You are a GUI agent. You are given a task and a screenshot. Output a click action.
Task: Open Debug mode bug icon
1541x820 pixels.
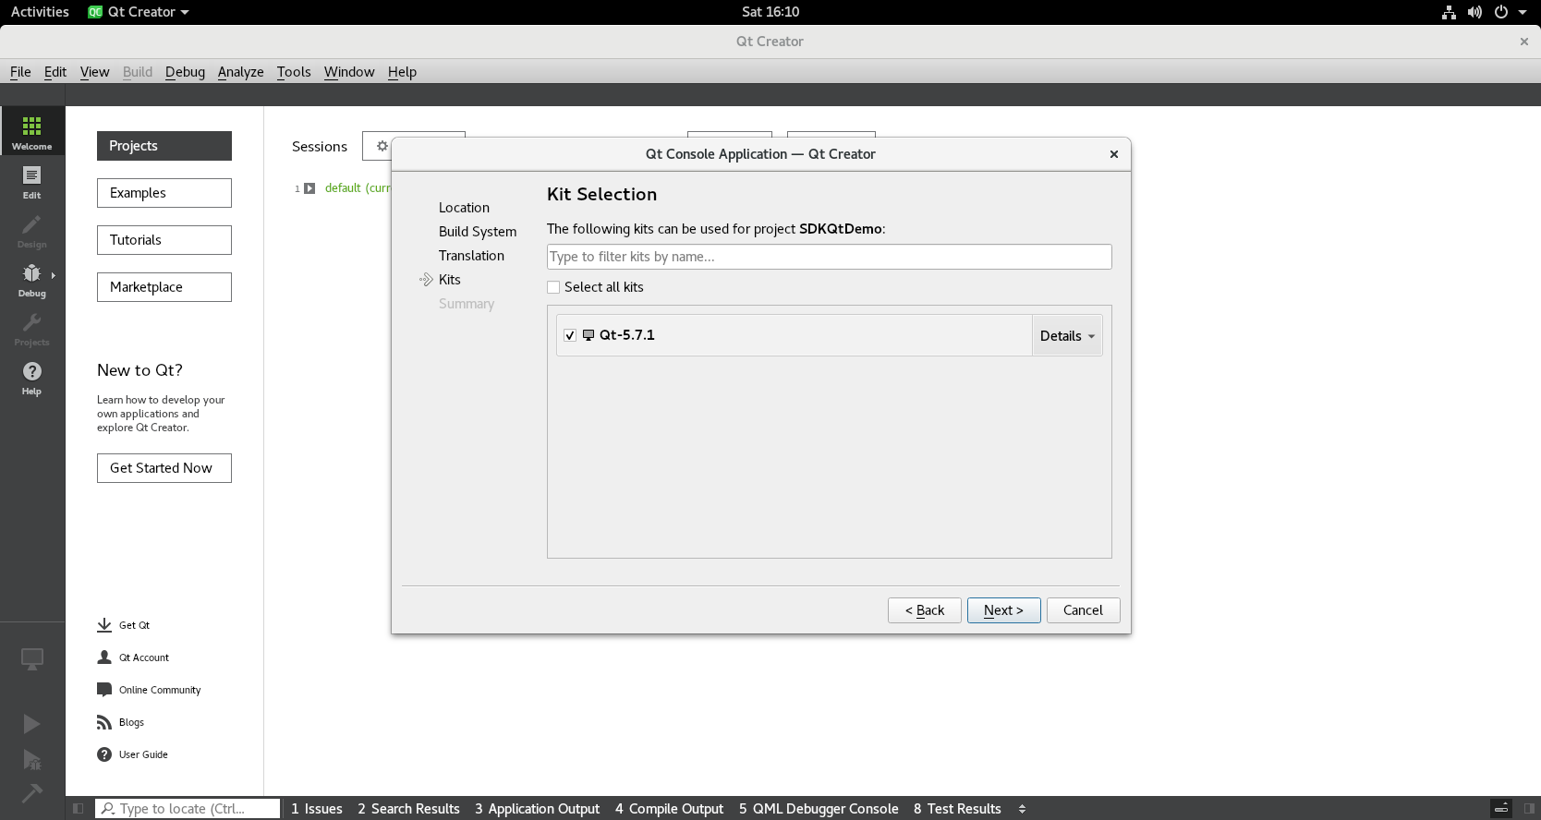pyautogui.click(x=31, y=273)
